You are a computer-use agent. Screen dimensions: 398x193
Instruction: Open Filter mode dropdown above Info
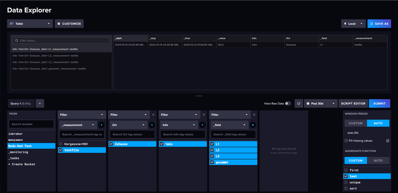[x=179, y=115]
